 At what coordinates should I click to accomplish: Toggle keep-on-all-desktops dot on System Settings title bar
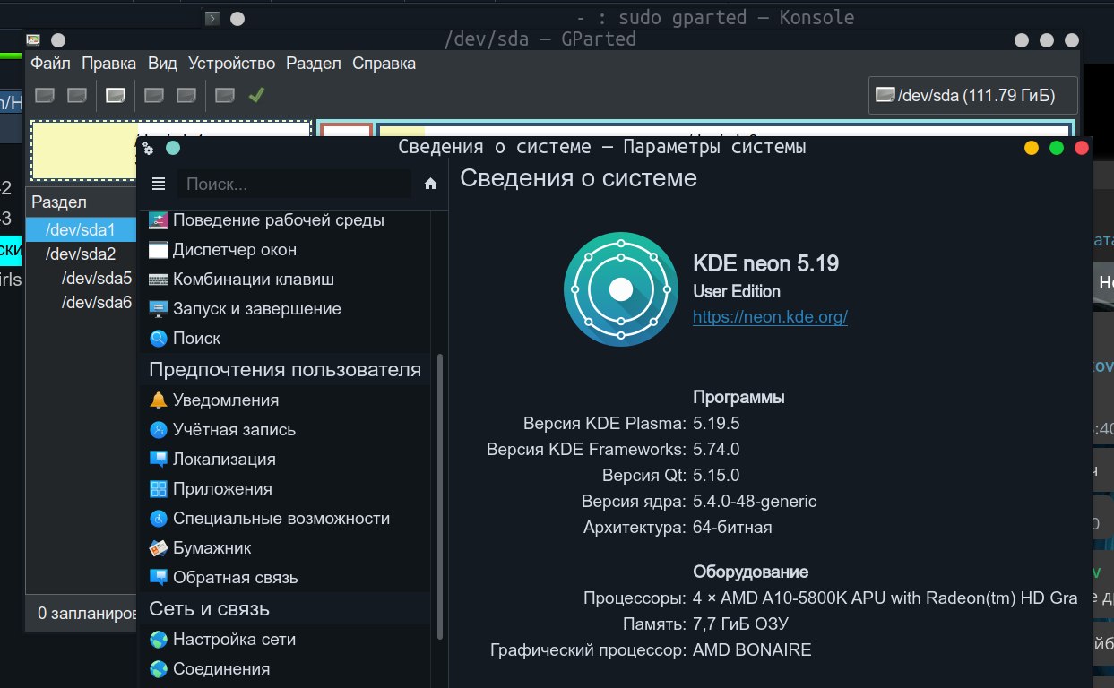[x=173, y=148]
